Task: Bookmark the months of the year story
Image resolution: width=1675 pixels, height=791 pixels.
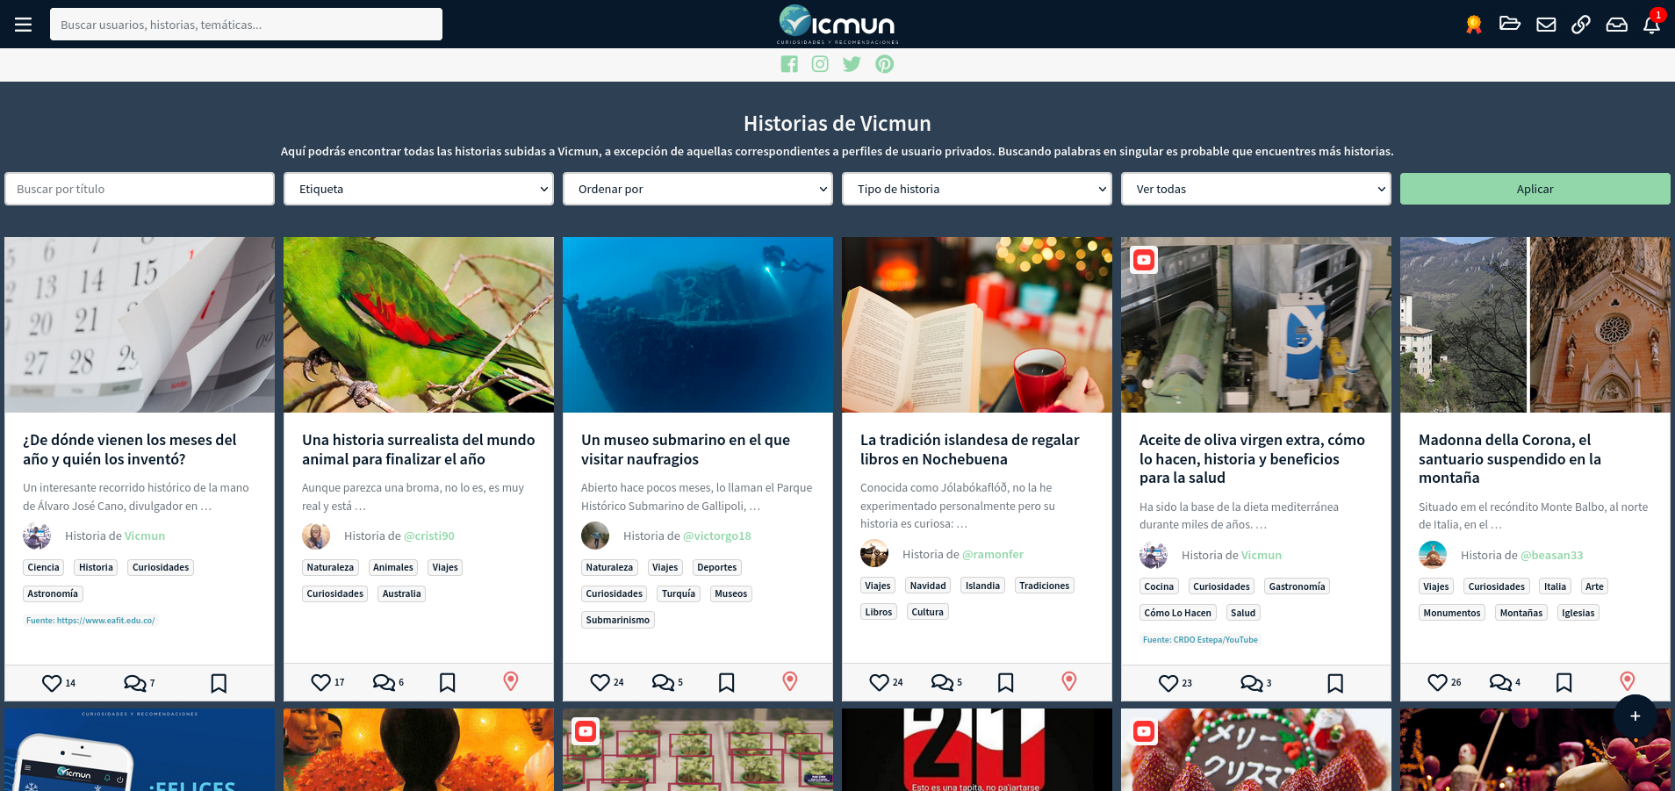Action: click(219, 683)
